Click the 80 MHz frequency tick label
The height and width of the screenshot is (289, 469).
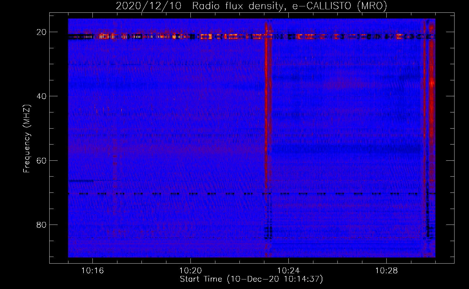[x=41, y=225]
